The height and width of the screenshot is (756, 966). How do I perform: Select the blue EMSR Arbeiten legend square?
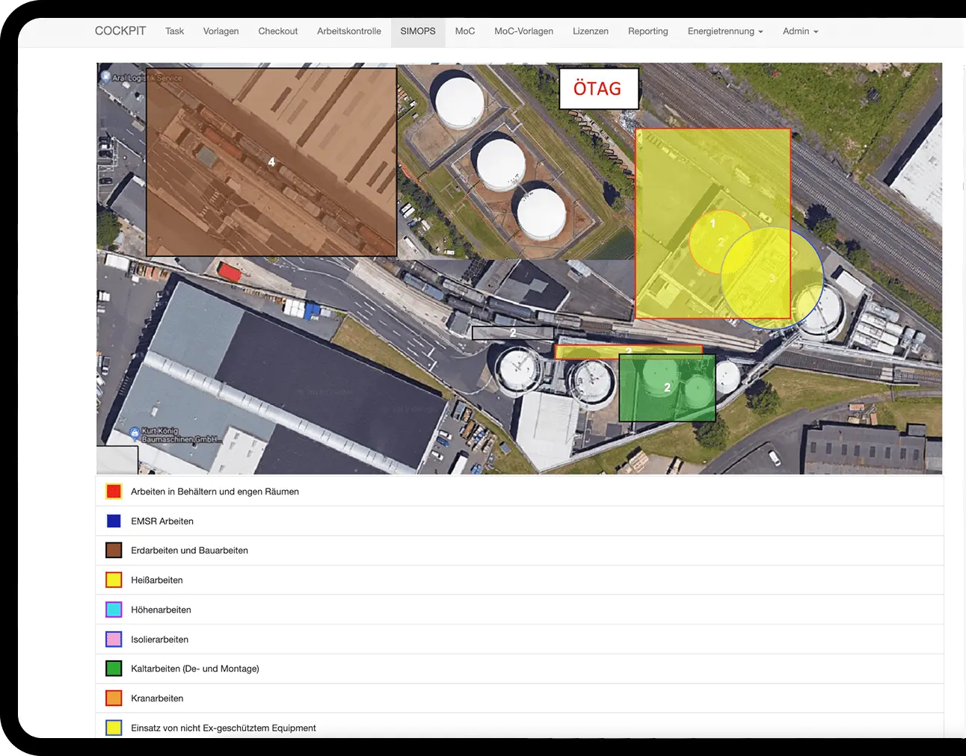114,521
